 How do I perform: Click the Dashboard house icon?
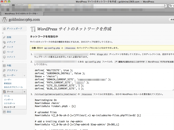click(x=4, y=29)
